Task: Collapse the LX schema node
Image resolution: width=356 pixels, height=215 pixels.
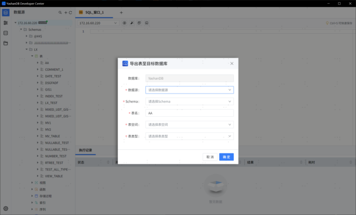Action: coord(27,50)
